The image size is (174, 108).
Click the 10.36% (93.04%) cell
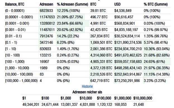tap(157, 49)
